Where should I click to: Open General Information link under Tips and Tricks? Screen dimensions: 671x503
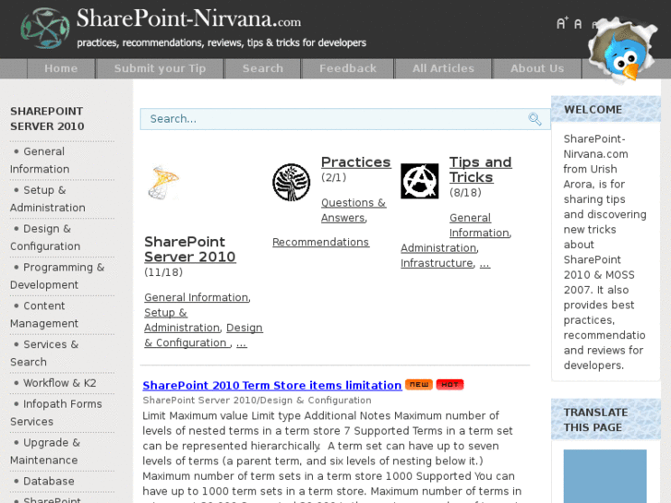click(479, 225)
